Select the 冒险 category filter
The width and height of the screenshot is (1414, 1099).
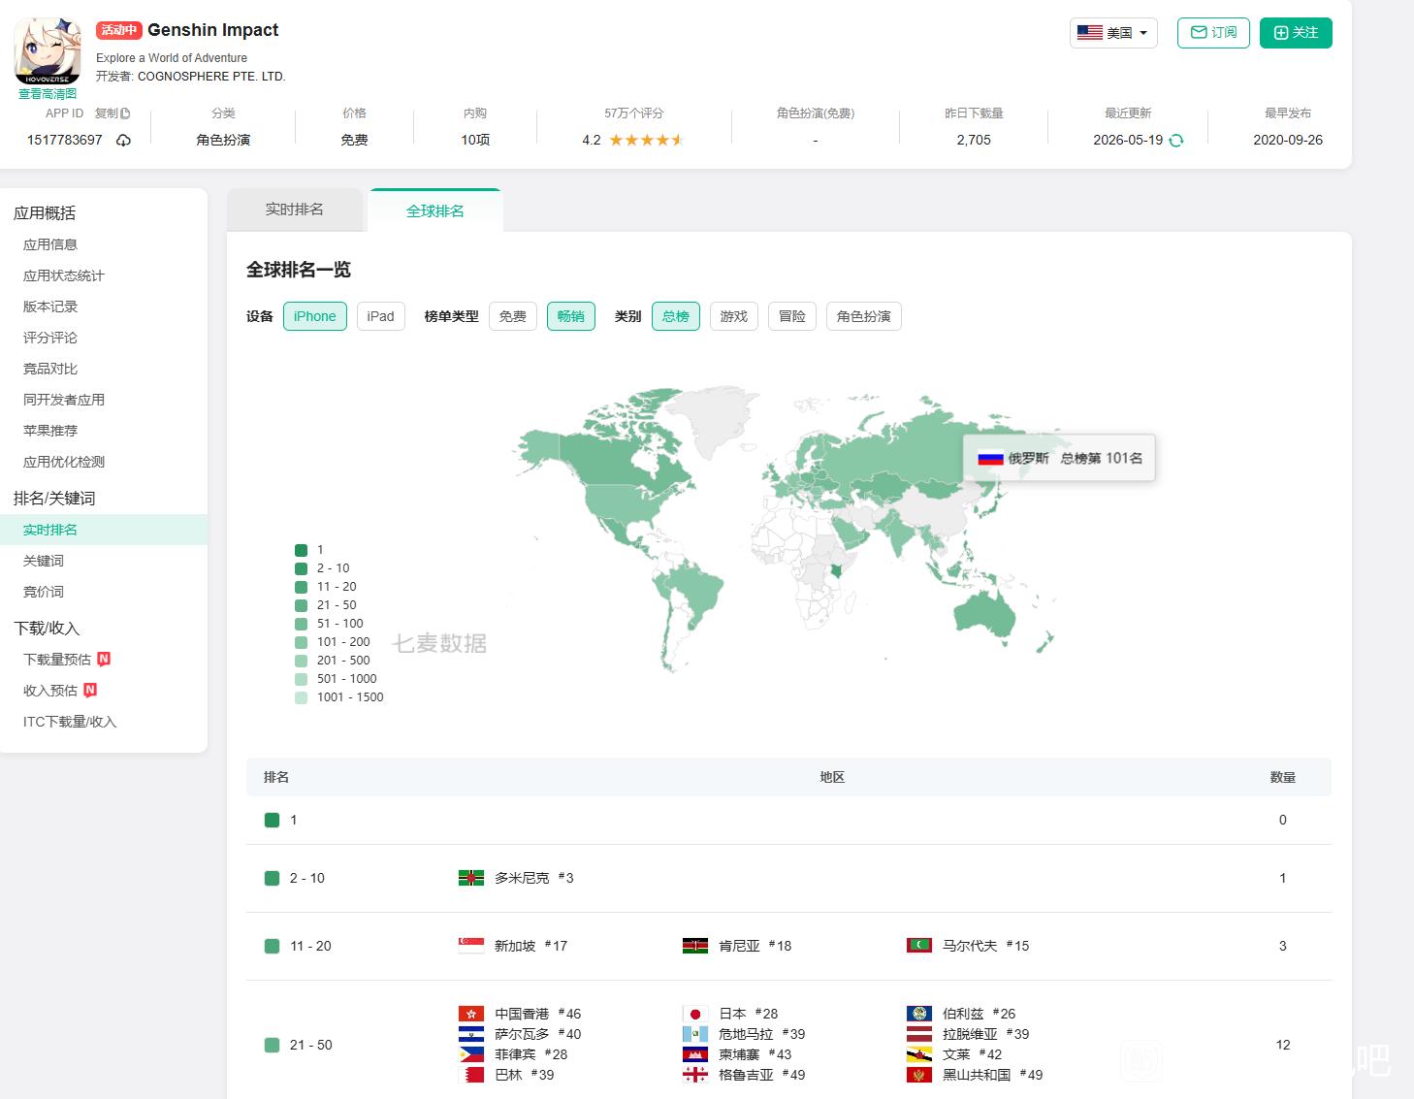(x=792, y=316)
